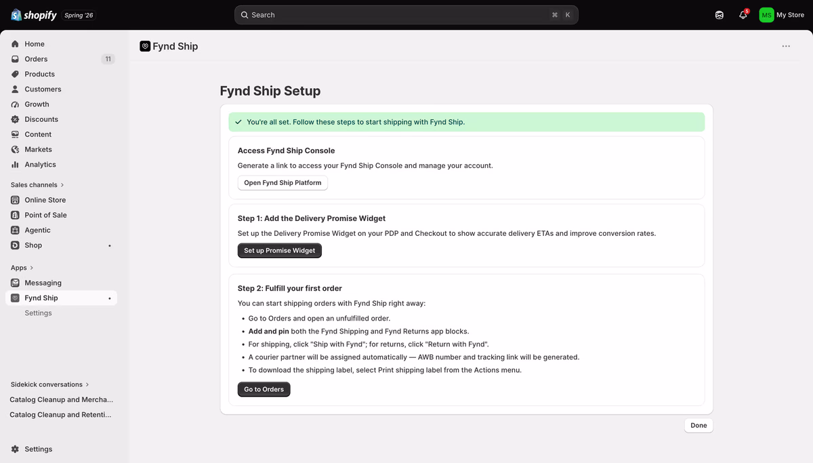
Task: Click the MS store avatar
Action: [766, 15]
